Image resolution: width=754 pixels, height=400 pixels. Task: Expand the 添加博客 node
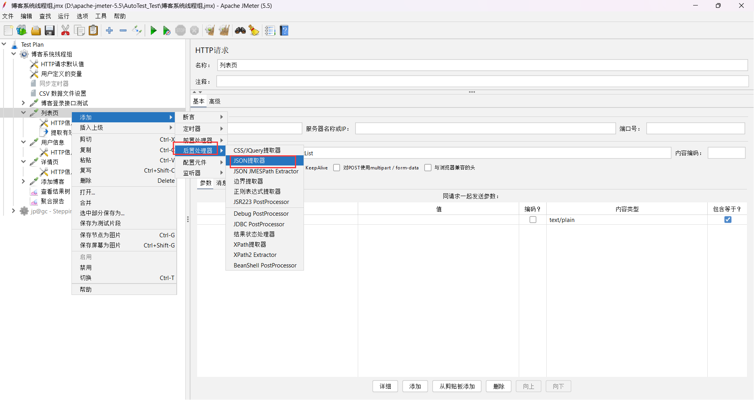(x=24, y=182)
